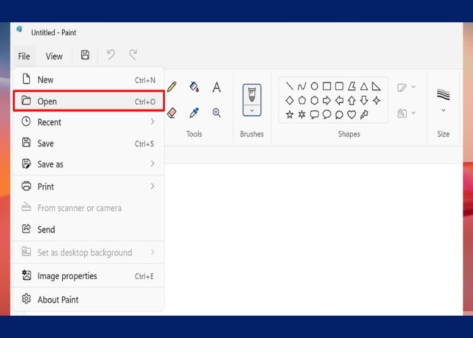Select the heart shape
Screen dimensions: 473x338
pyautogui.click(x=351, y=115)
